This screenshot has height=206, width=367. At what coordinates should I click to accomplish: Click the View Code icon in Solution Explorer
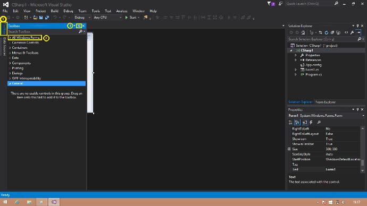click(346, 33)
